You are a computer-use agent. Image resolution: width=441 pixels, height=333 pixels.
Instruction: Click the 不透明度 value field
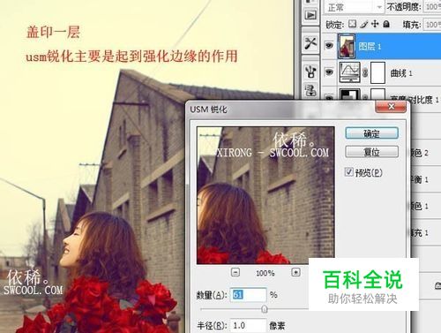click(432, 6)
